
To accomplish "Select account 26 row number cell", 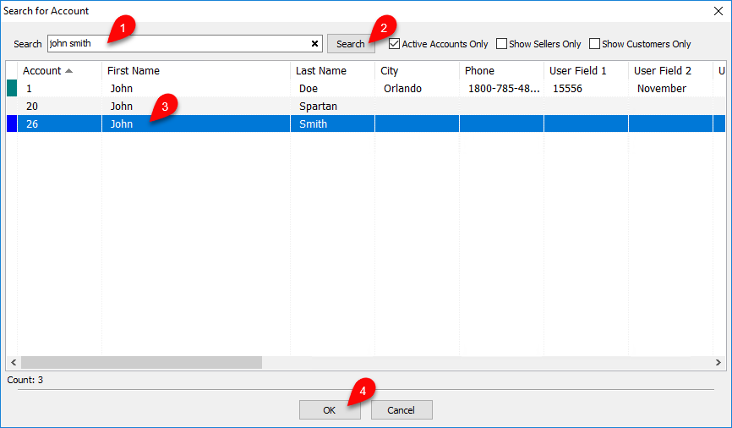I will pos(60,123).
